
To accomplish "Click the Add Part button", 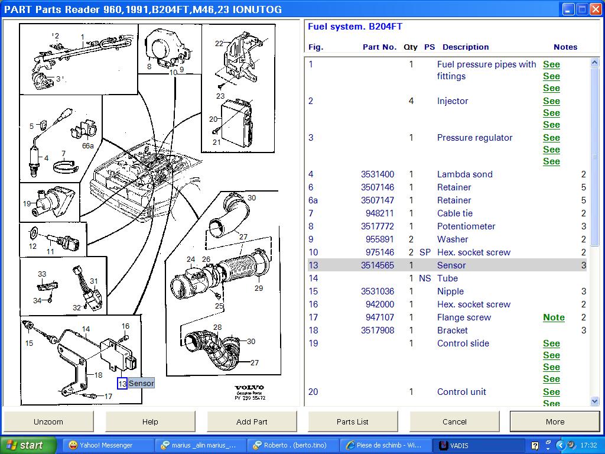I will pyautogui.click(x=252, y=421).
